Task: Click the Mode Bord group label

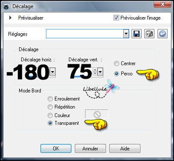Action: (30, 91)
